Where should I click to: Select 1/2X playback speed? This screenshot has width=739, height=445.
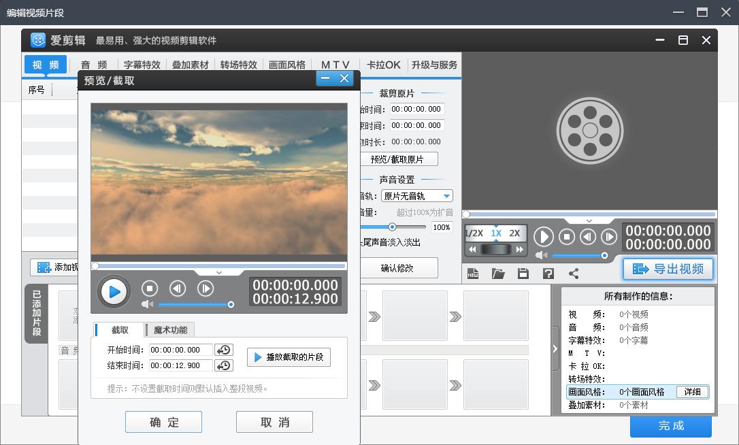(474, 233)
